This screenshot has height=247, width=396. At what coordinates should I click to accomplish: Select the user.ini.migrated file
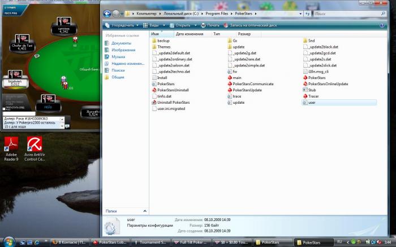169,109
